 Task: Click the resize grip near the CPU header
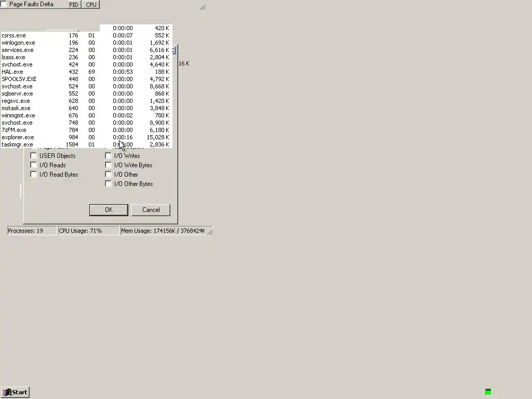click(203, 7)
